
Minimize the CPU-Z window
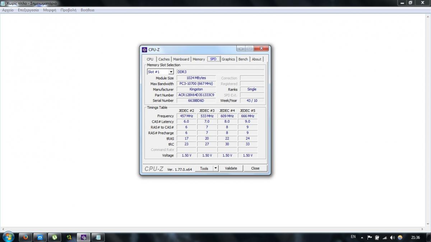tap(241, 49)
